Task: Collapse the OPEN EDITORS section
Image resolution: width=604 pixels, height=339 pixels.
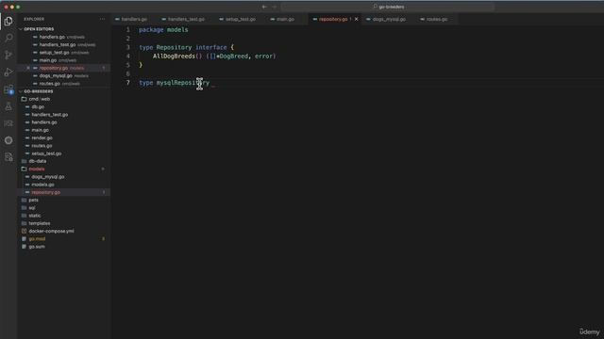Action: [x=39, y=29]
